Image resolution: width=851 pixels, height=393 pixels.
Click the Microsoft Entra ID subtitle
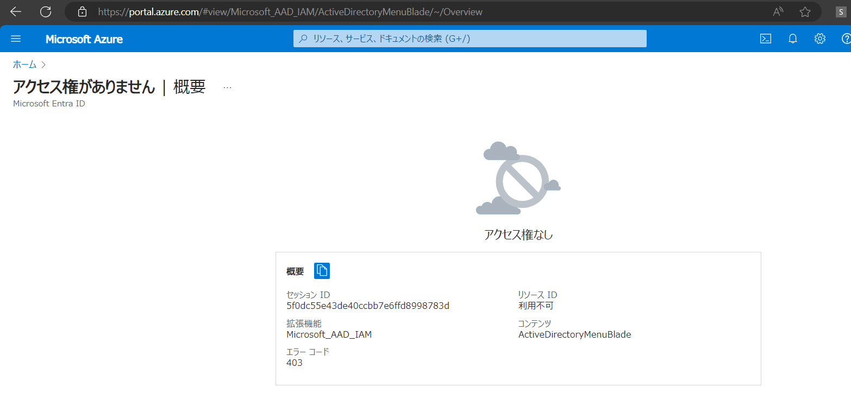tap(49, 103)
